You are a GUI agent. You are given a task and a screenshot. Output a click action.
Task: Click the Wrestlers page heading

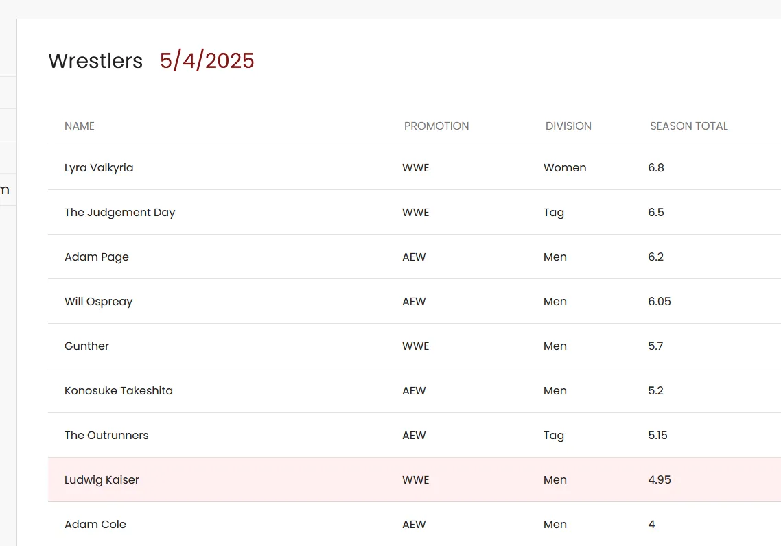(95, 61)
